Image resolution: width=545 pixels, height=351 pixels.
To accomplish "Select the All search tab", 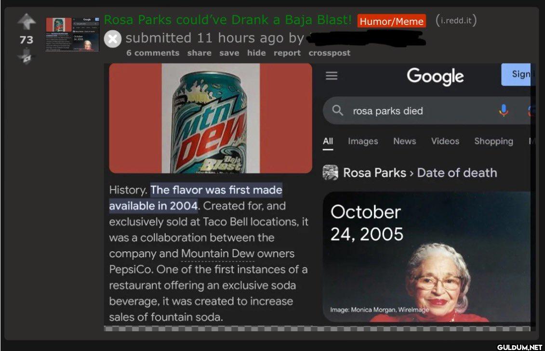I will tap(328, 142).
